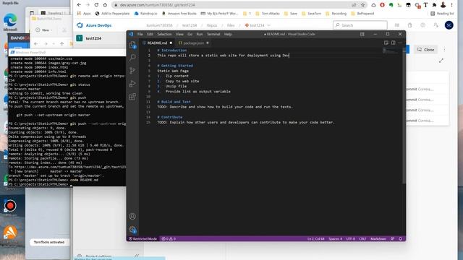Open the Extensions view in VS Code
The width and height of the screenshot is (463, 260).
132,97
